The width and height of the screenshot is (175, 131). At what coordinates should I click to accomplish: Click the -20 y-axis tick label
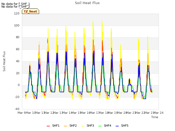[x=17, y=97]
